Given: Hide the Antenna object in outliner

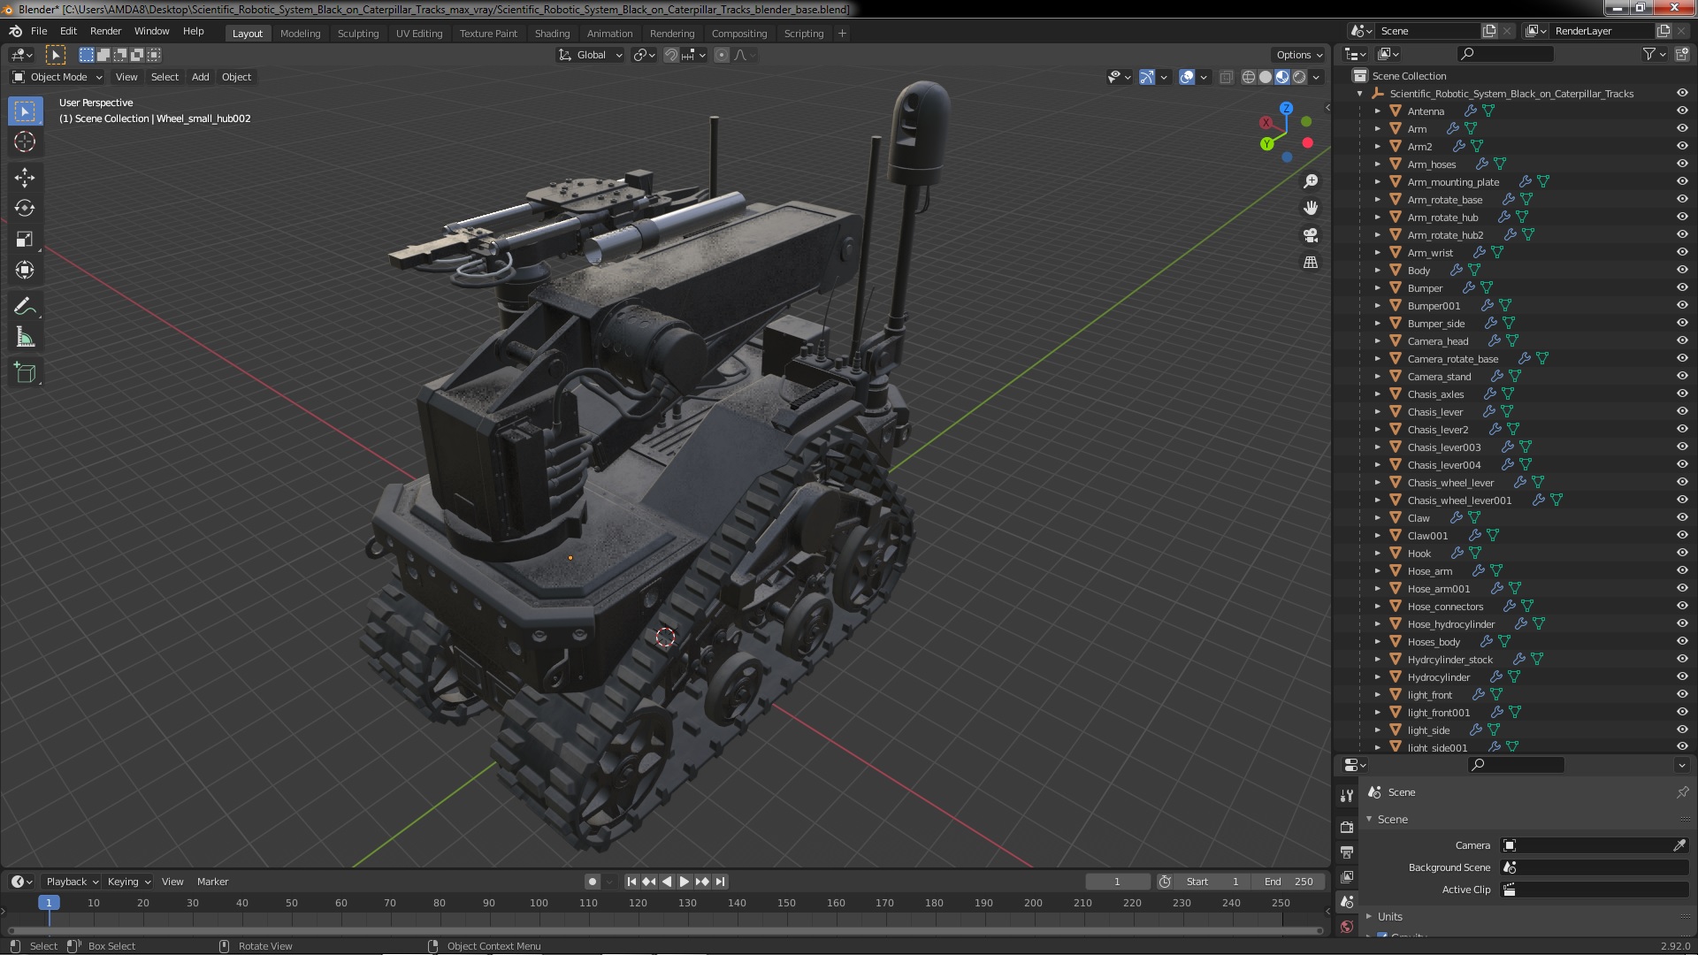Looking at the screenshot, I should [1682, 111].
